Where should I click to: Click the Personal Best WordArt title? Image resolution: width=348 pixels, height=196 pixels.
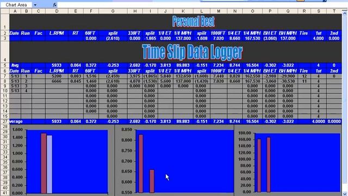coord(193,22)
